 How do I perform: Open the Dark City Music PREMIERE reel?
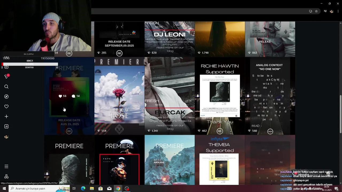tap(69, 160)
